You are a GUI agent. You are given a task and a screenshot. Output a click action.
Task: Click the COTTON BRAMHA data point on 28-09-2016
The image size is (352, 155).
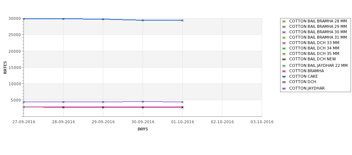63,107
